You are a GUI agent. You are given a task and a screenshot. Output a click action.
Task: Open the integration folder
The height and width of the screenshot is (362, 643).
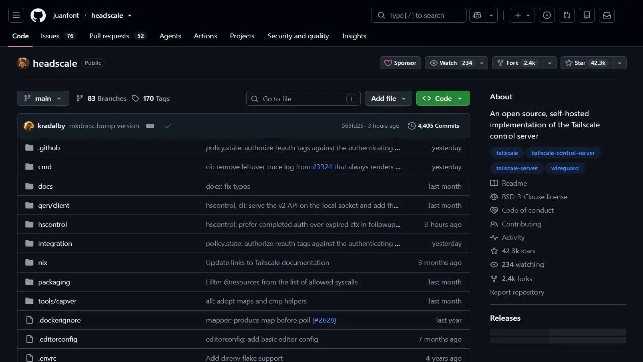(55, 243)
